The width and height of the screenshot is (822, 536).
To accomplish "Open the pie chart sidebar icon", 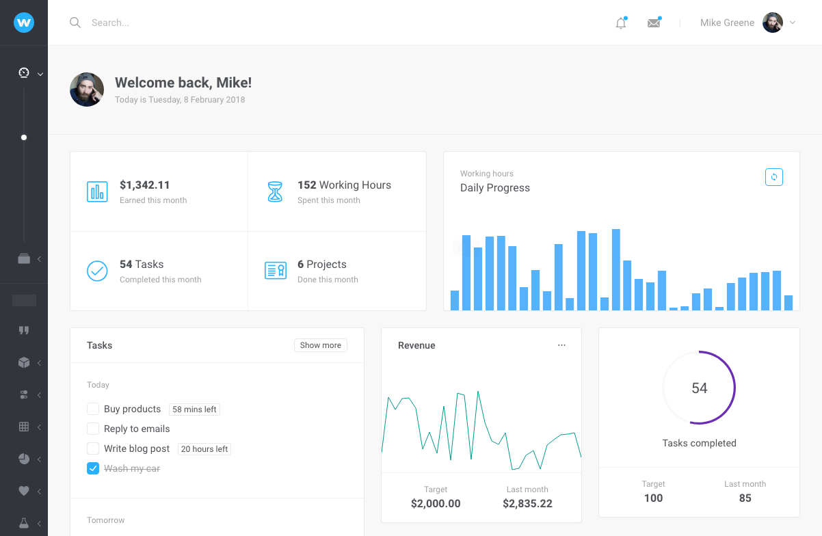I will (x=24, y=459).
